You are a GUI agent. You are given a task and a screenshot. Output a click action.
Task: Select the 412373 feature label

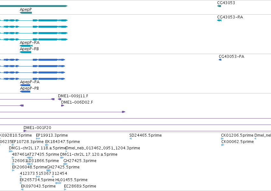(27, 174)
